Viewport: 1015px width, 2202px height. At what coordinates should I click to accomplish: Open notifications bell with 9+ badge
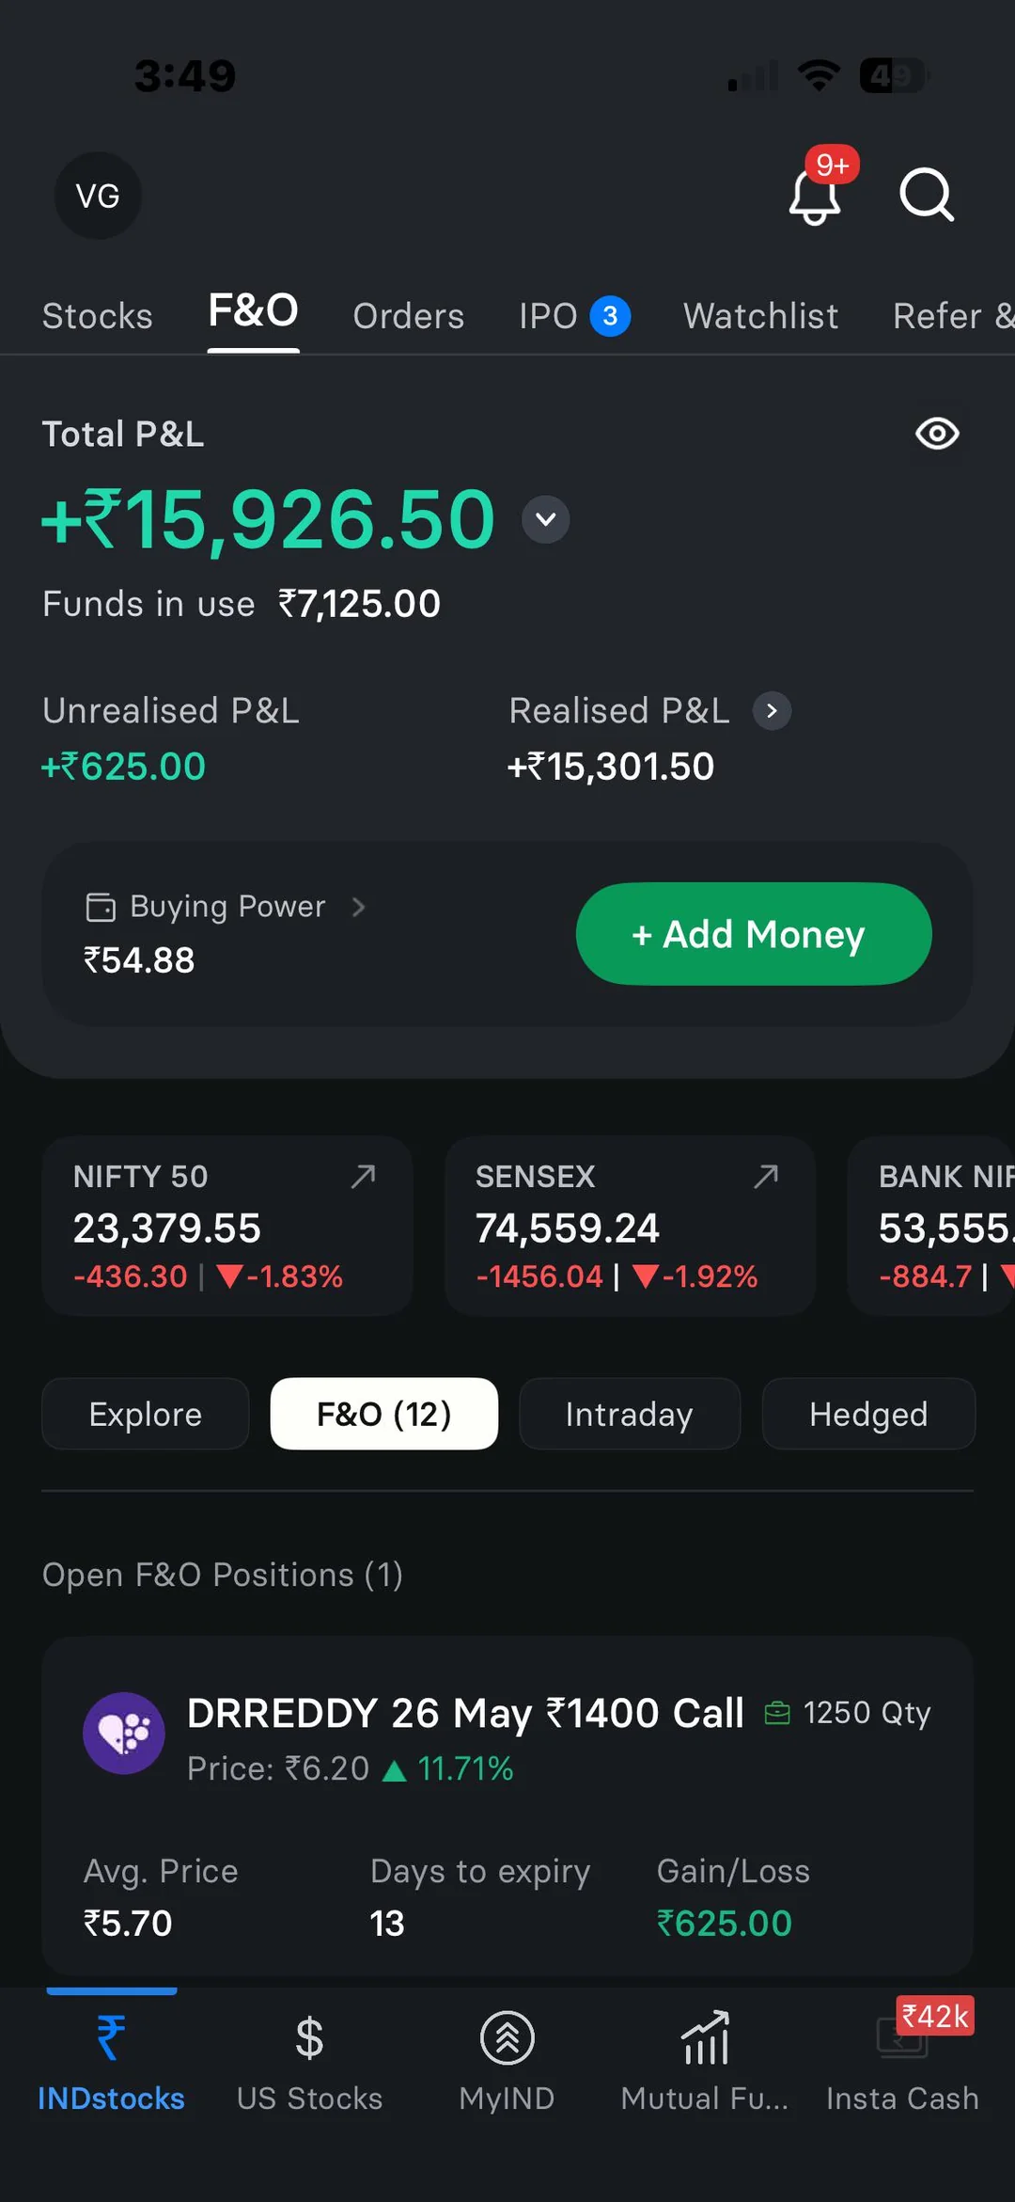[x=816, y=195]
